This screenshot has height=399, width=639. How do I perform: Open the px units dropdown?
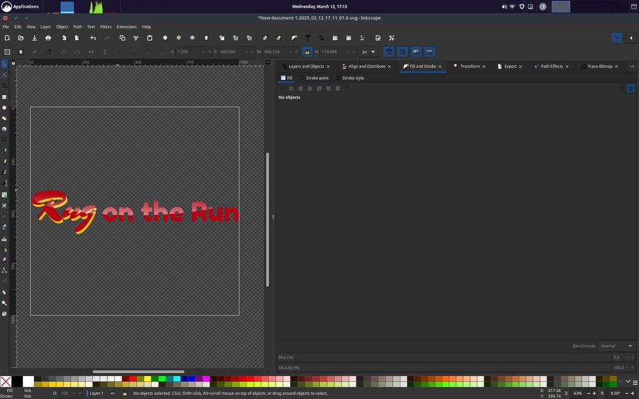tap(369, 52)
